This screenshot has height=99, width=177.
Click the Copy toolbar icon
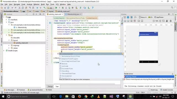[23, 8]
